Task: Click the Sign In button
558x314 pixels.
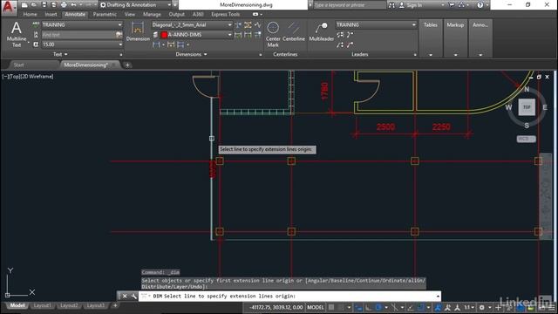Action: point(414,5)
